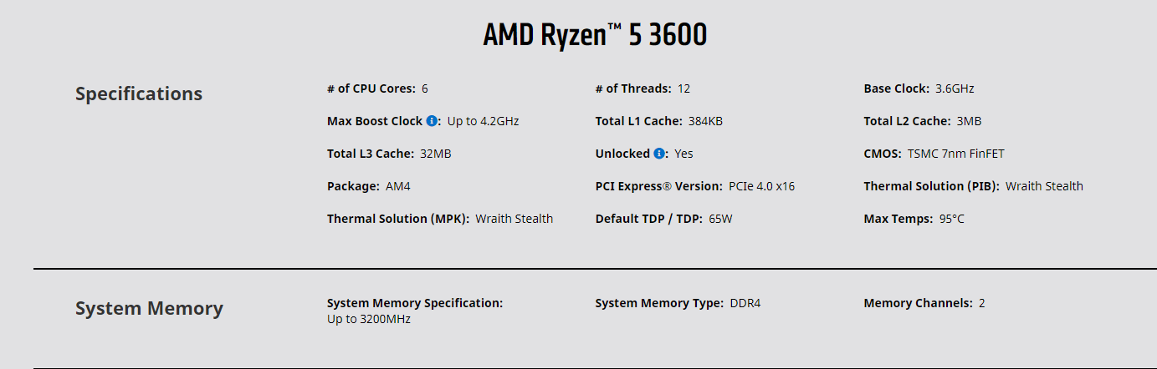Click the '# of CPU Cores' label
Screen dimensions: 1157x369
click(x=371, y=88)
